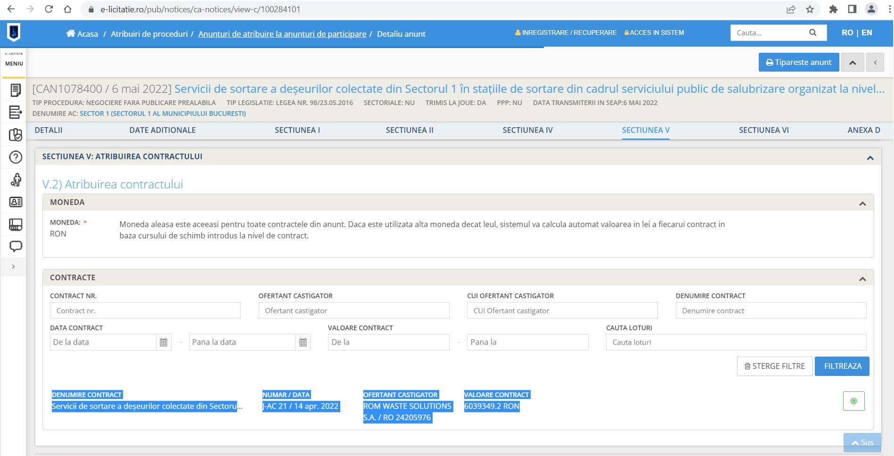Open the DATE ADITIONALE tab
The image size is (894, 456).
[162, 130]
